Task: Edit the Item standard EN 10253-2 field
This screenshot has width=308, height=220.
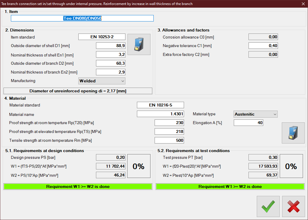Action: [102, 37]
